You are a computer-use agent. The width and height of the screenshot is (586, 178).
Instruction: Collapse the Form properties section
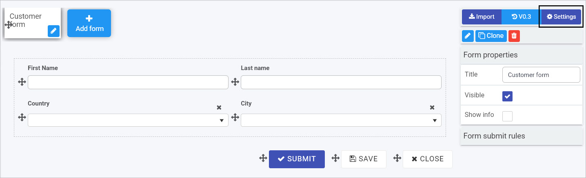[522, 55]
